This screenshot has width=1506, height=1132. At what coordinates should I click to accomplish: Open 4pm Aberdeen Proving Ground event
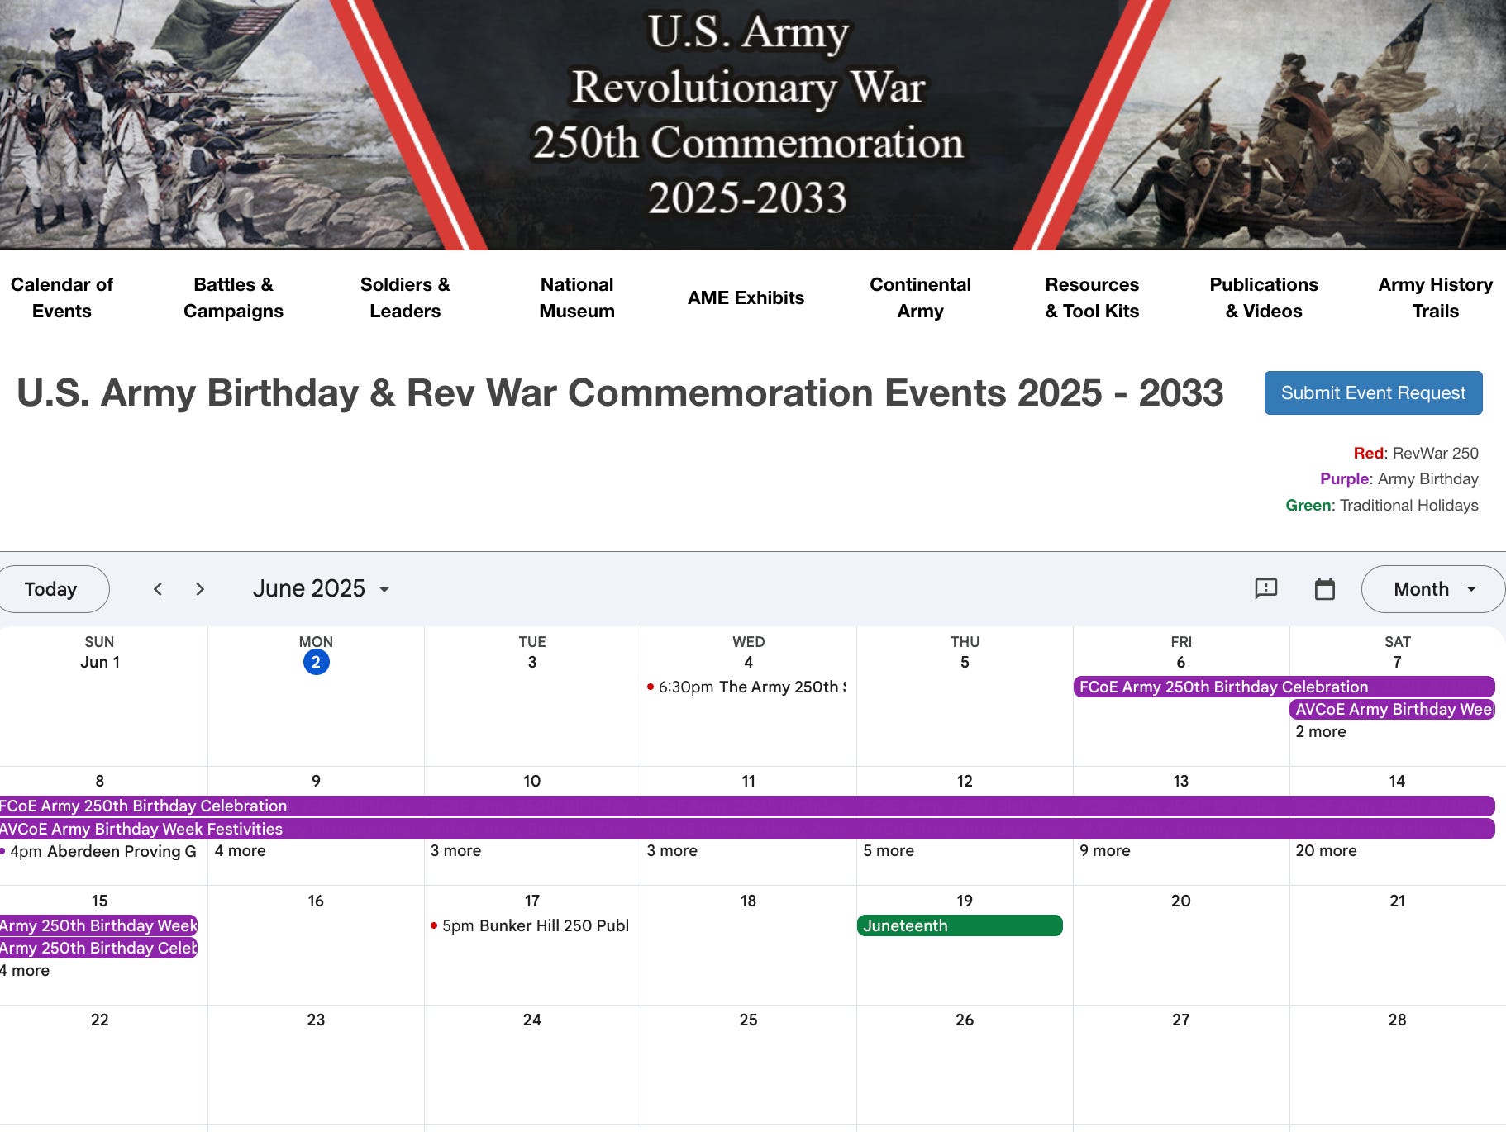pyautogui.click(x=99, y=851)
